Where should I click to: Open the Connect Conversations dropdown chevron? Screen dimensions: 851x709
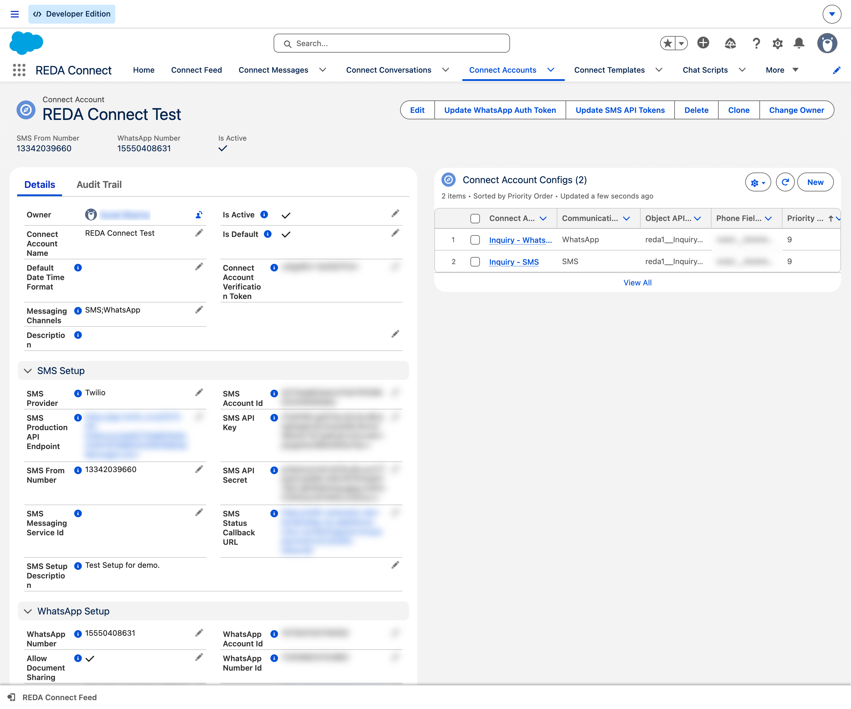pos(445,70)
